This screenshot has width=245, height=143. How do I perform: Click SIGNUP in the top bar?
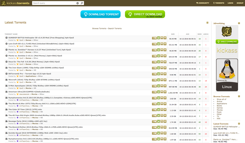pyautogui.click(x=240, y=3)
